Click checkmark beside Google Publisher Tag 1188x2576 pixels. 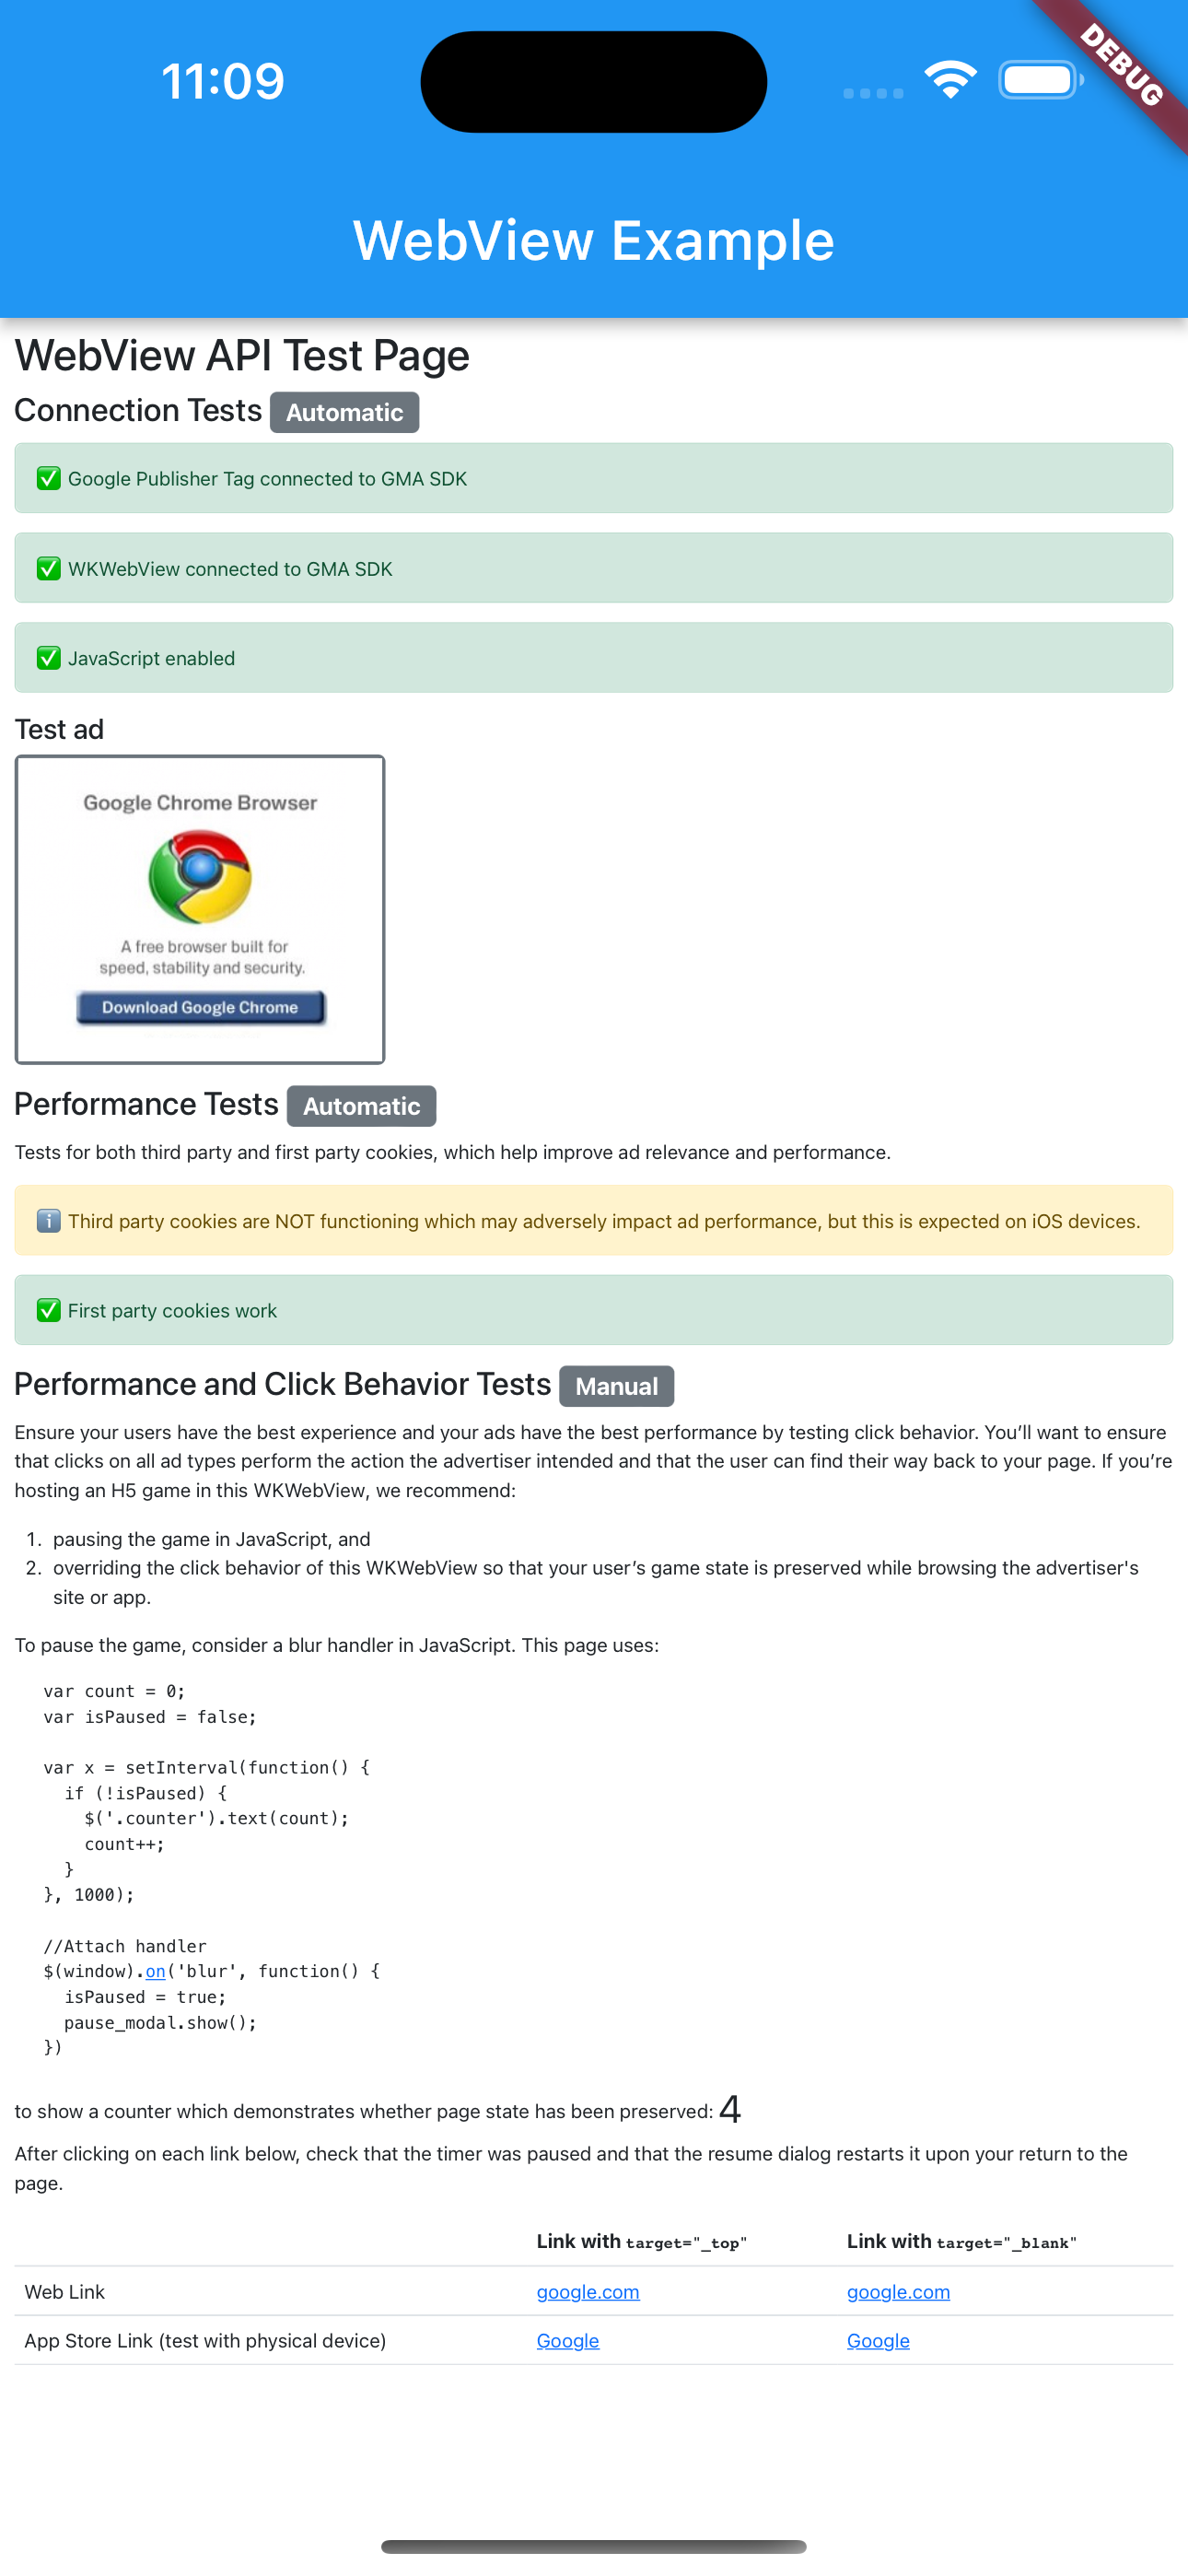click(48, 479)
